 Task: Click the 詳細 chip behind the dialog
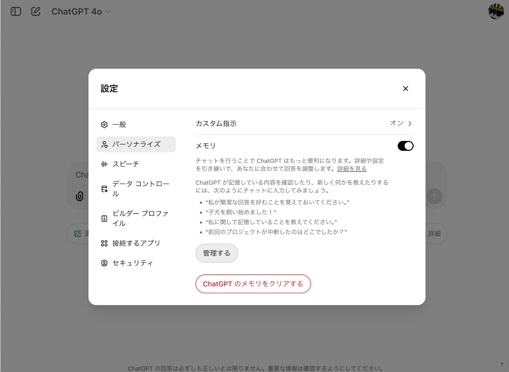(x=435, y=234)
